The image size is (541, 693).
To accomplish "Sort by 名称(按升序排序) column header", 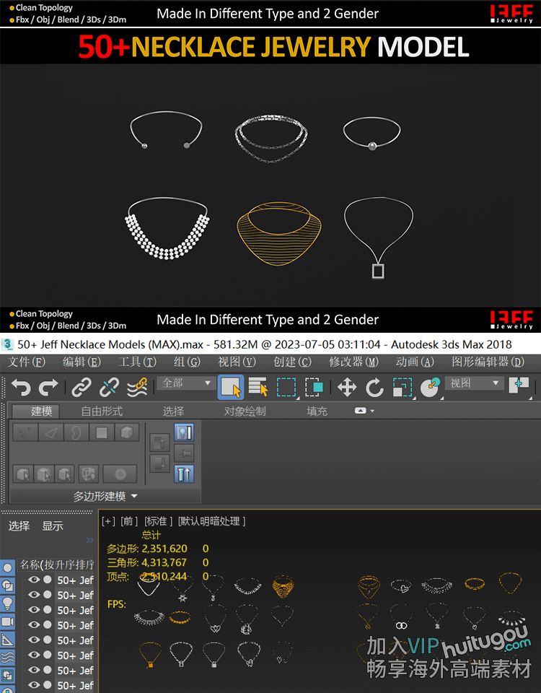I will pos(56,565).
